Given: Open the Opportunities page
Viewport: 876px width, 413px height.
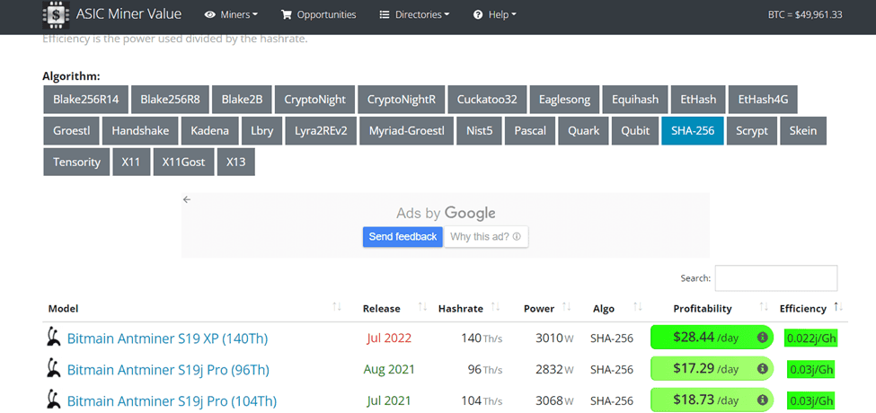Looking at the screenshot, I should tap(318, 15).
